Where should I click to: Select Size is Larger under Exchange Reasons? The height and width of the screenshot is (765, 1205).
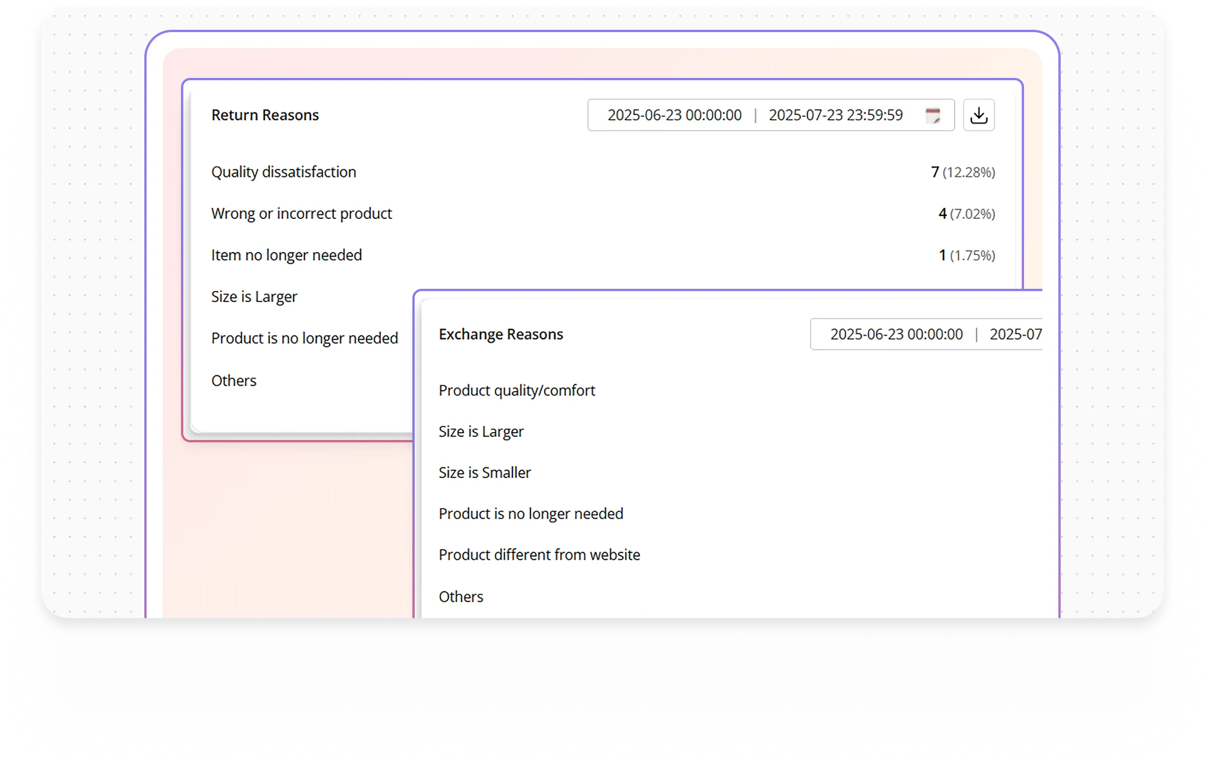(481, 431)
